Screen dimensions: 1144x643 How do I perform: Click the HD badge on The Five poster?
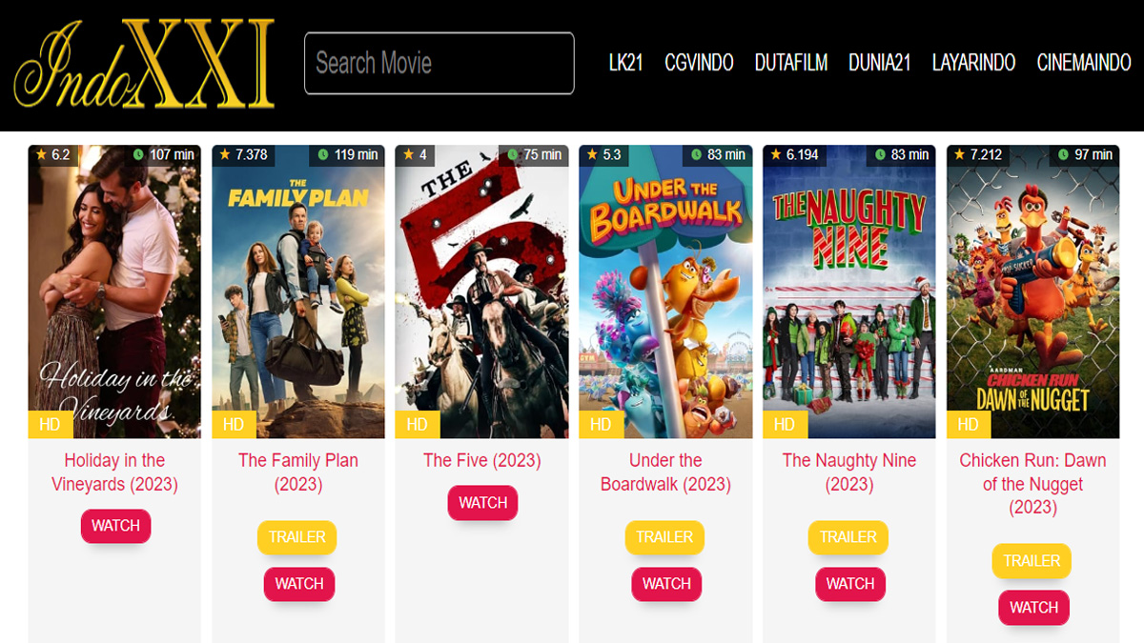pos(418,425)
